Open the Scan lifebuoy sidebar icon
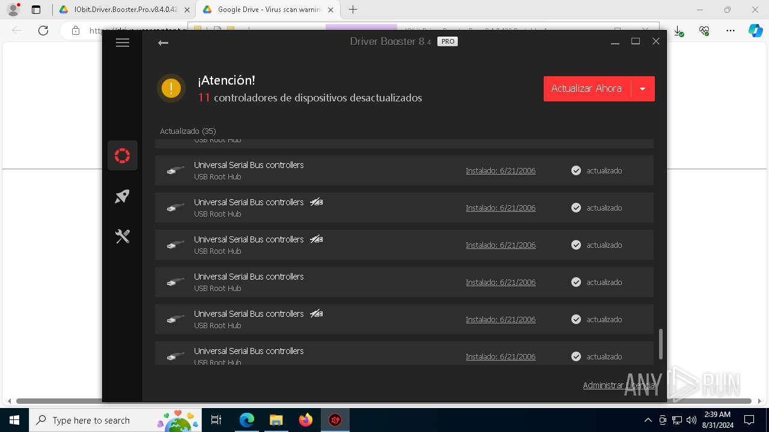 pos(123,156)
